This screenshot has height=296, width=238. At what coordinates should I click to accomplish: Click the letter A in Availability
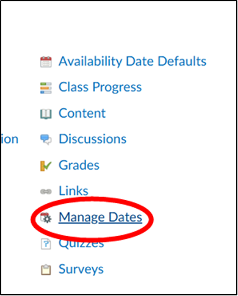point(64,61)
